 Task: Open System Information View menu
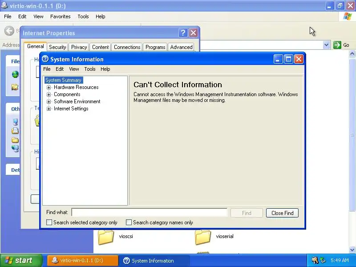click(x=74, y=69)
